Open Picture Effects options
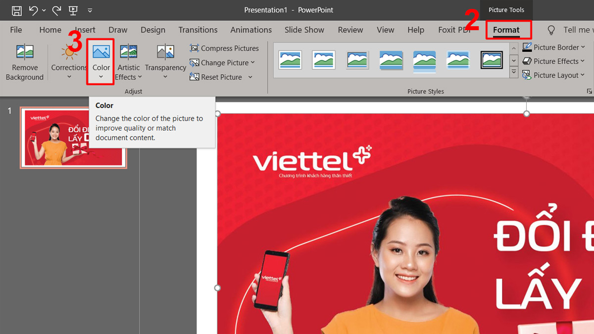The width and height of the screenshot is (594, 334). tap(554, 61)
